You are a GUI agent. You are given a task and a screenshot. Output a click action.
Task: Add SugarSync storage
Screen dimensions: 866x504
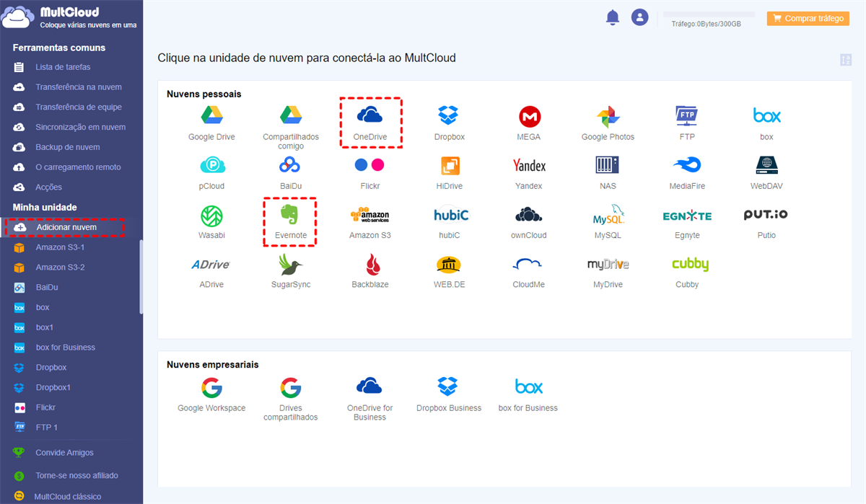point(291,271)
